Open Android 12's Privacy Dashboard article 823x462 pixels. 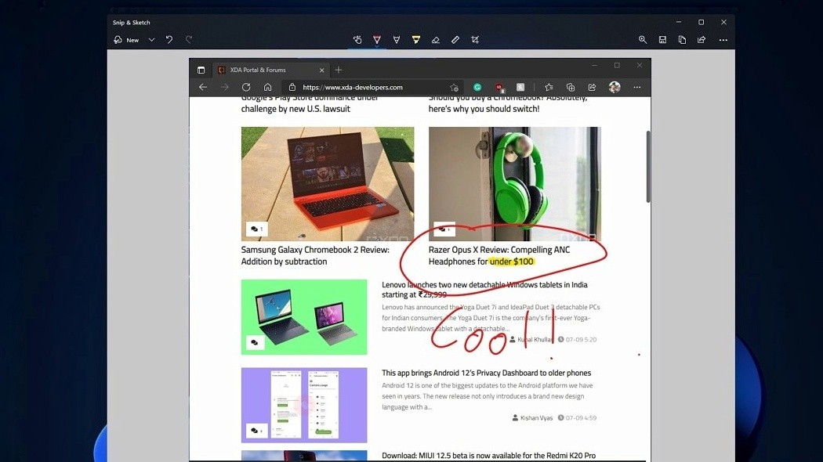point(487,373)
